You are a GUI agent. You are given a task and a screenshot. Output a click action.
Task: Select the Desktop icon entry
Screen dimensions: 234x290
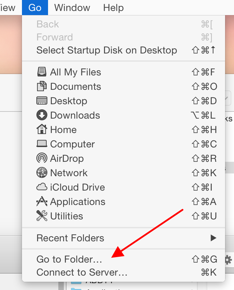[42, 101]
